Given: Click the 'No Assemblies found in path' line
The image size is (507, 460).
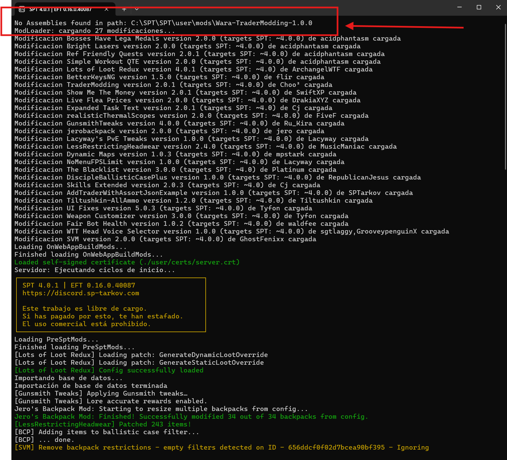Looking at the screenshot, I should pos(163,23).
